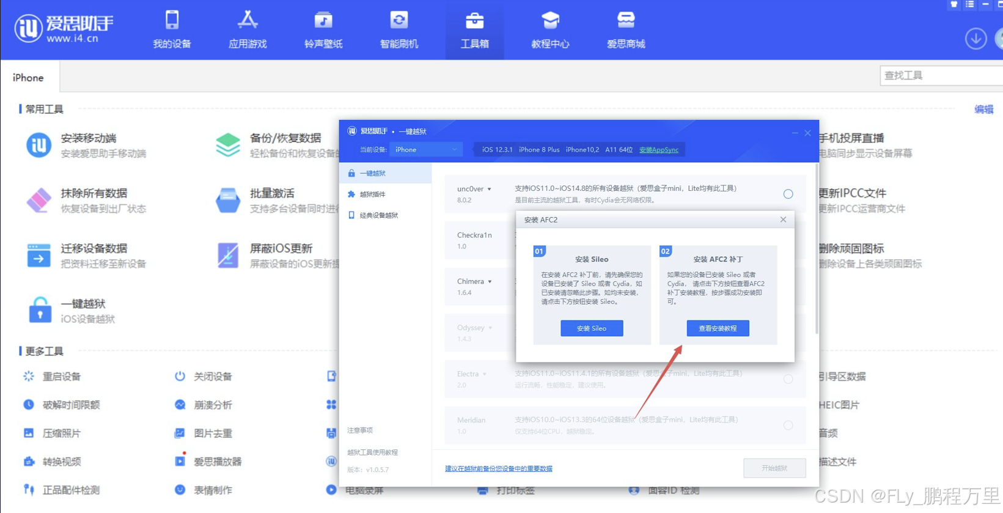Image resolution: width=1003 pixels, height=513 pixels.
Task: Open 一键越狱 tool in common tools
Action: click(x=72, y=311)
